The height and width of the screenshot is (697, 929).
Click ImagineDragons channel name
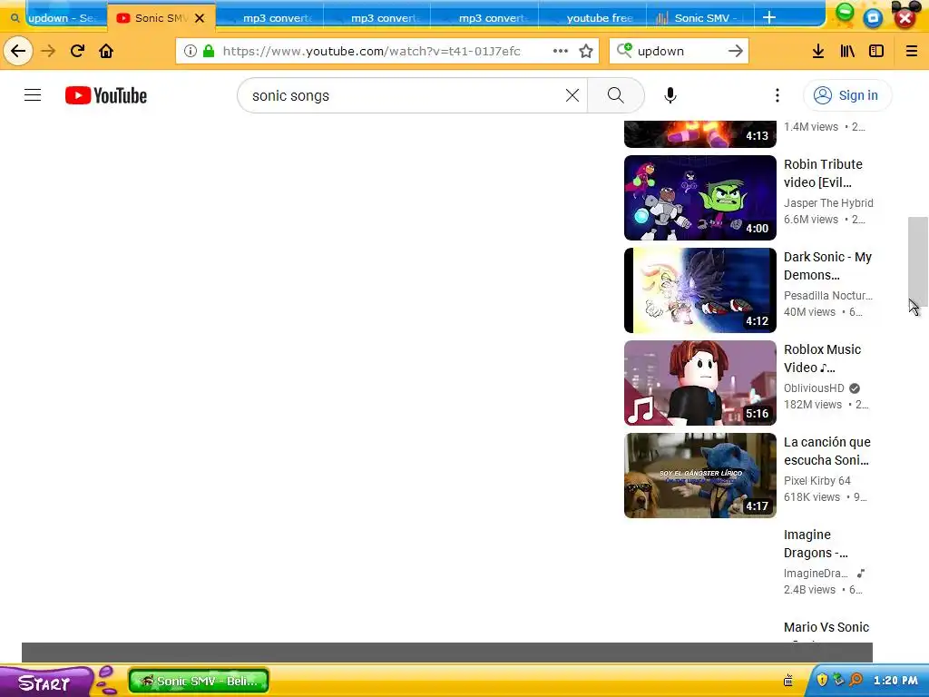pyautogui.click(x=816, y=574)
